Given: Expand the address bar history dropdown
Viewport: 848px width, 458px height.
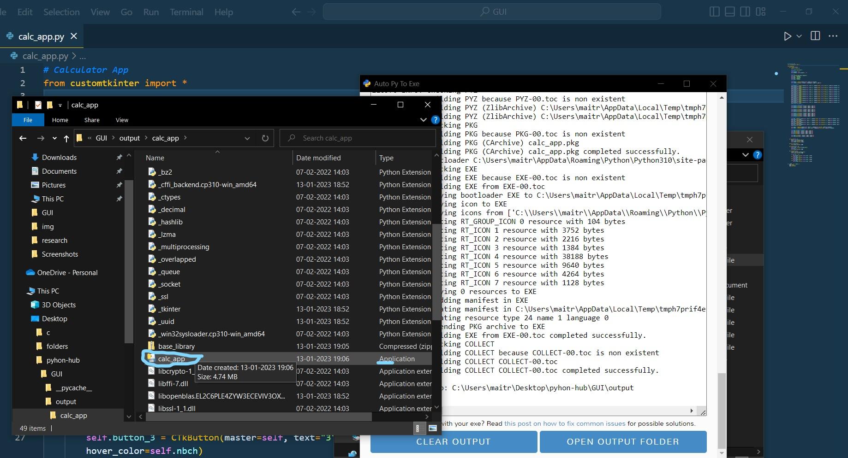Looking at the screenshot, I should pyautogui.click(x=247, y=138).
